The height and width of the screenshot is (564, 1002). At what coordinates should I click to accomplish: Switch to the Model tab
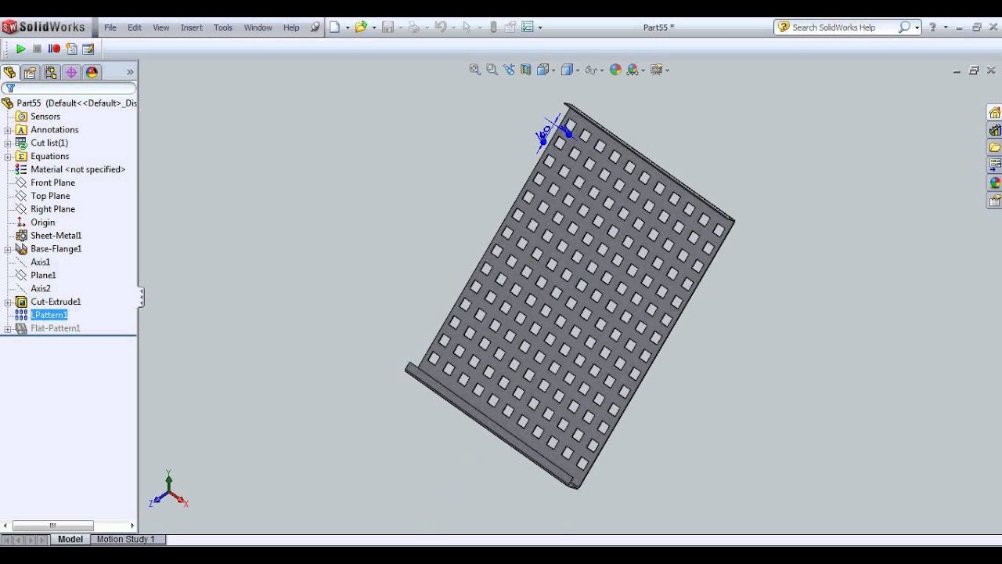pos(70,539)
